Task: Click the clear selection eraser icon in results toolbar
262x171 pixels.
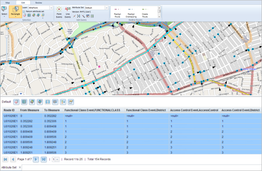Action: (x=16, y=102)
